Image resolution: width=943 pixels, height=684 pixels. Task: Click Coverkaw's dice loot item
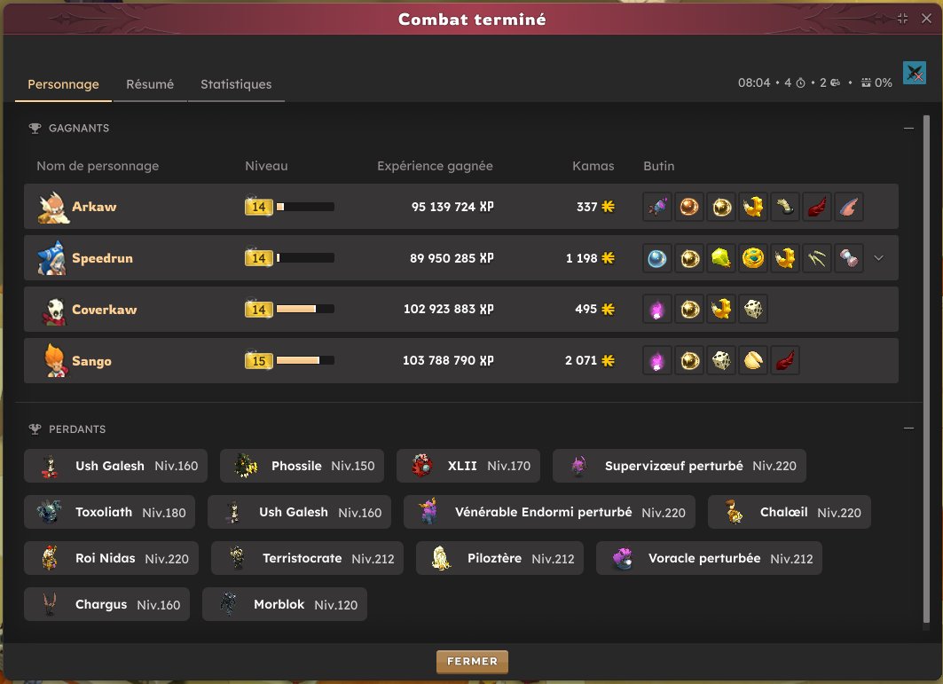click(x=753, y=310)
